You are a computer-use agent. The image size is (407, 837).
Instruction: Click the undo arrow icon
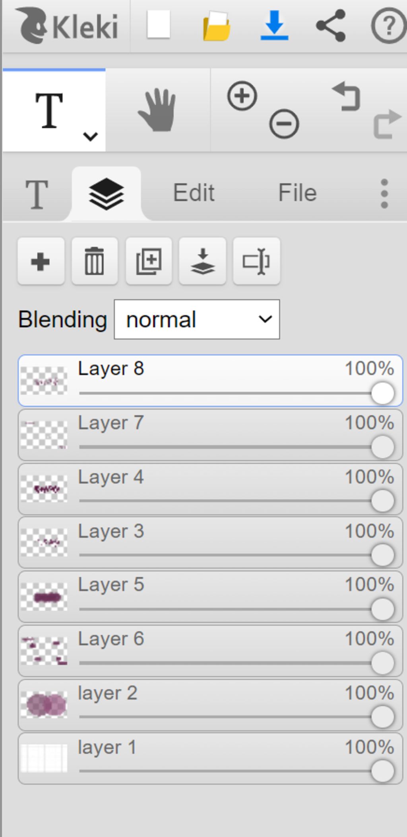coord(346,96)
